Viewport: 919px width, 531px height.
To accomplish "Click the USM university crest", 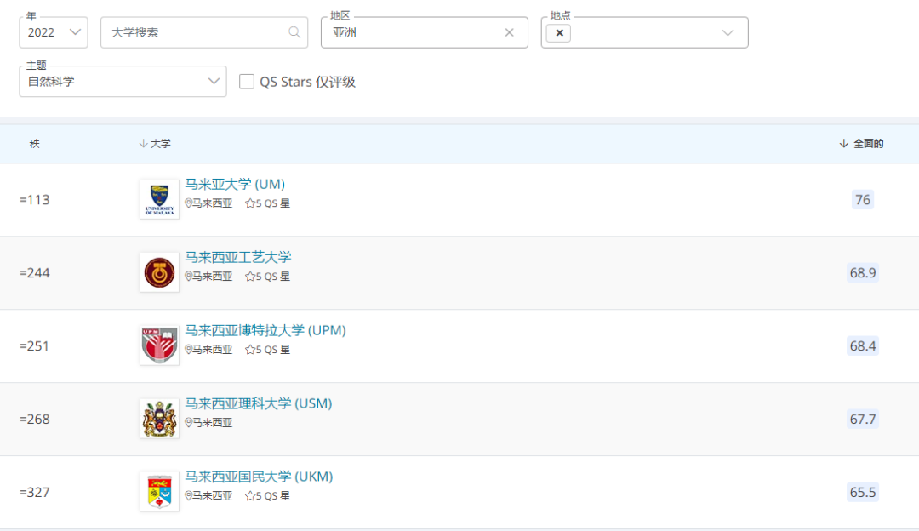I will tap(159, 419).
